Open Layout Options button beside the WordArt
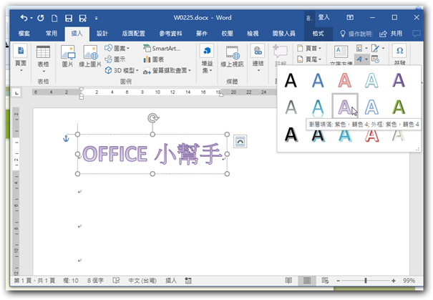 240,142
